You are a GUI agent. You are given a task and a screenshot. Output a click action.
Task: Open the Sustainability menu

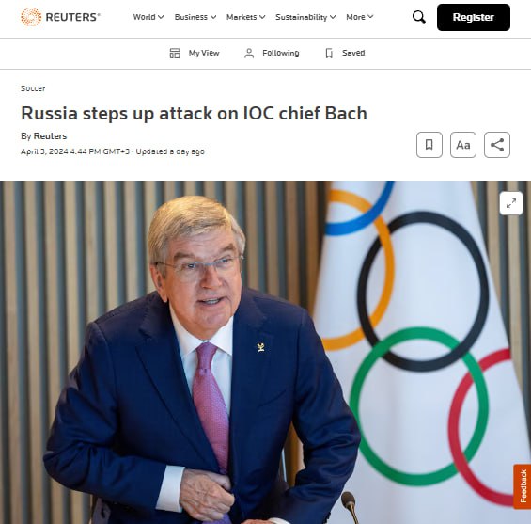[x=305, y=17]
